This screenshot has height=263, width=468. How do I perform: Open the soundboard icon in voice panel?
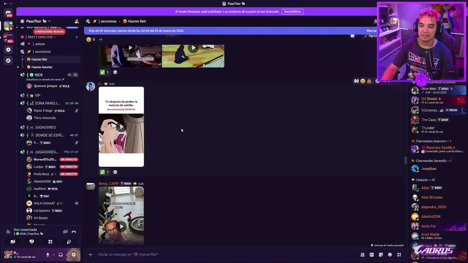coord(69,242)
